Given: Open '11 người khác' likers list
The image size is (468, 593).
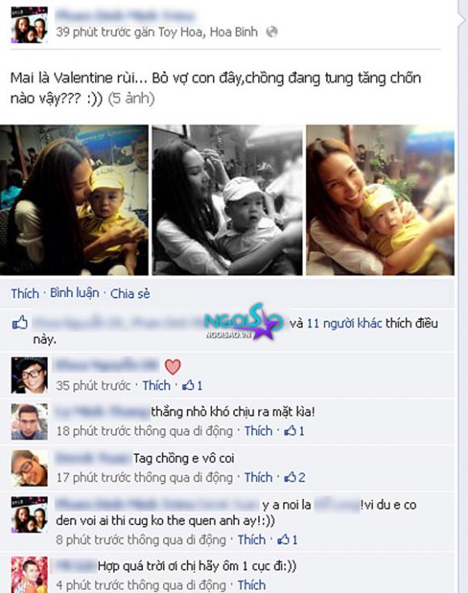Looking at the screenshot, I should (x=344, y=323).
